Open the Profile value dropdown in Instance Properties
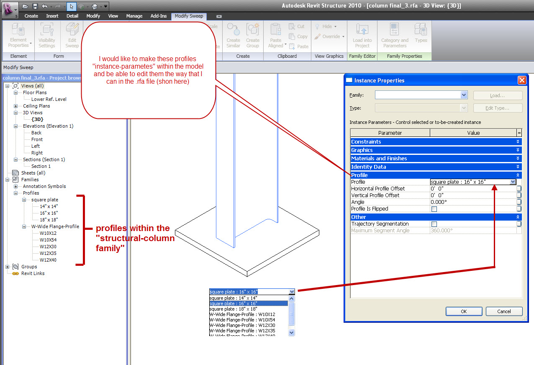 pos(513,182)
